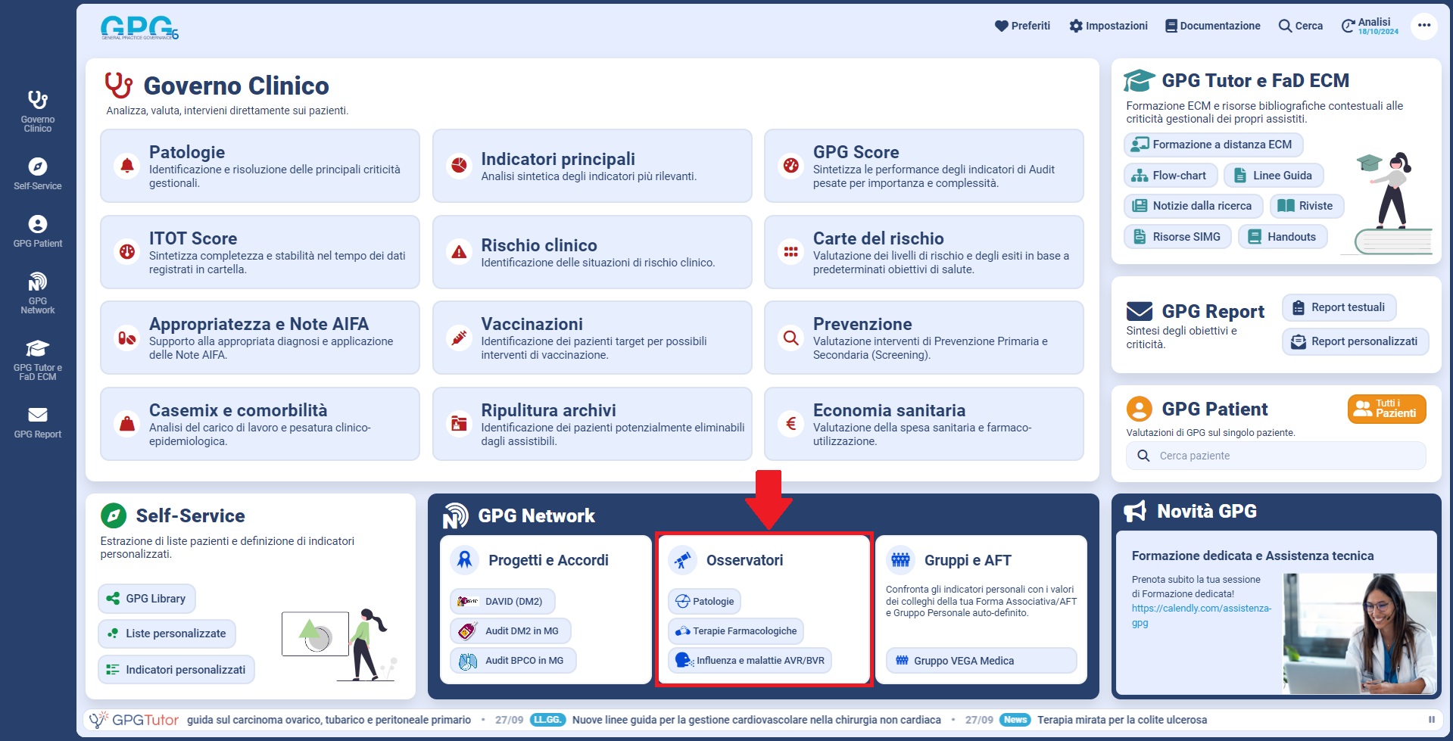Viewport: 1453px width, 741px height.
Task: Click the Tutti i Pazienti button
Action: [x=1386, y=409]
